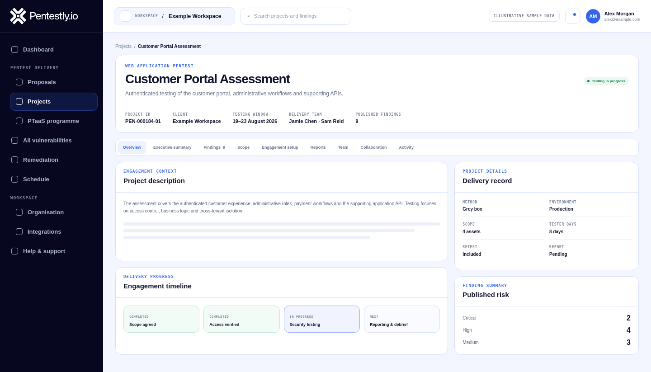Click the AM user avatar

[593, 16]
